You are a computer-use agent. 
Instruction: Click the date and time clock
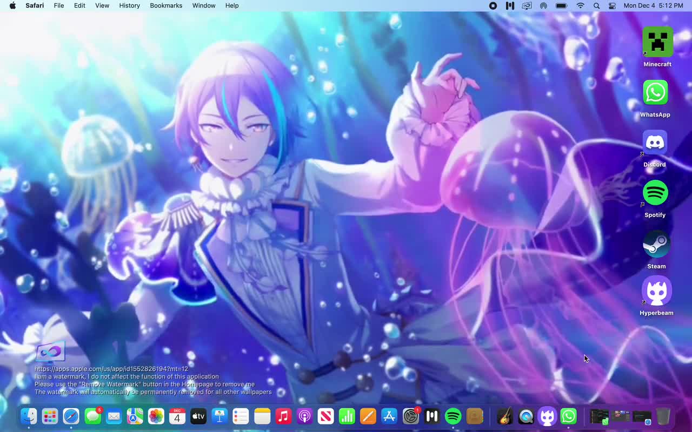coord(653,5)
